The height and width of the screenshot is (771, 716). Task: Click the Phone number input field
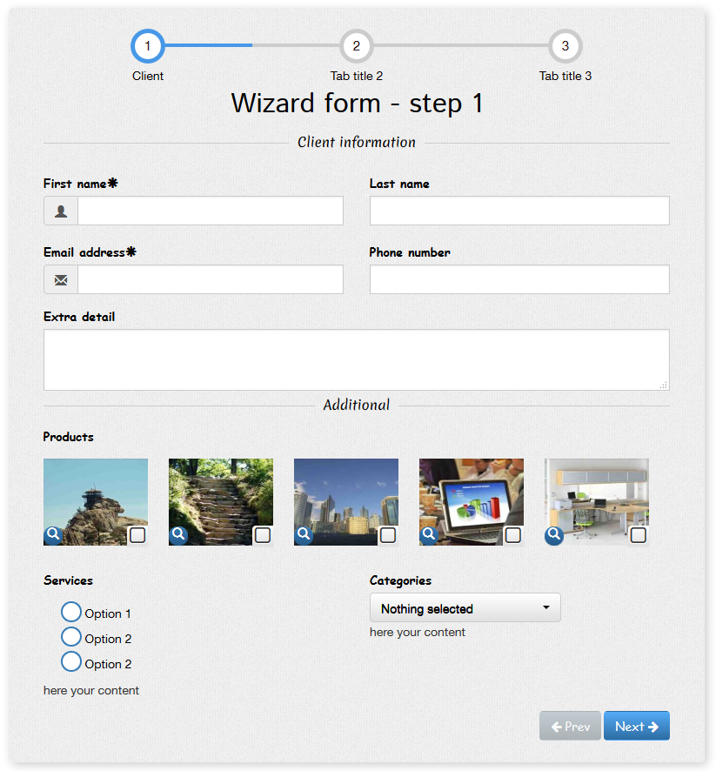pos(519,279)
